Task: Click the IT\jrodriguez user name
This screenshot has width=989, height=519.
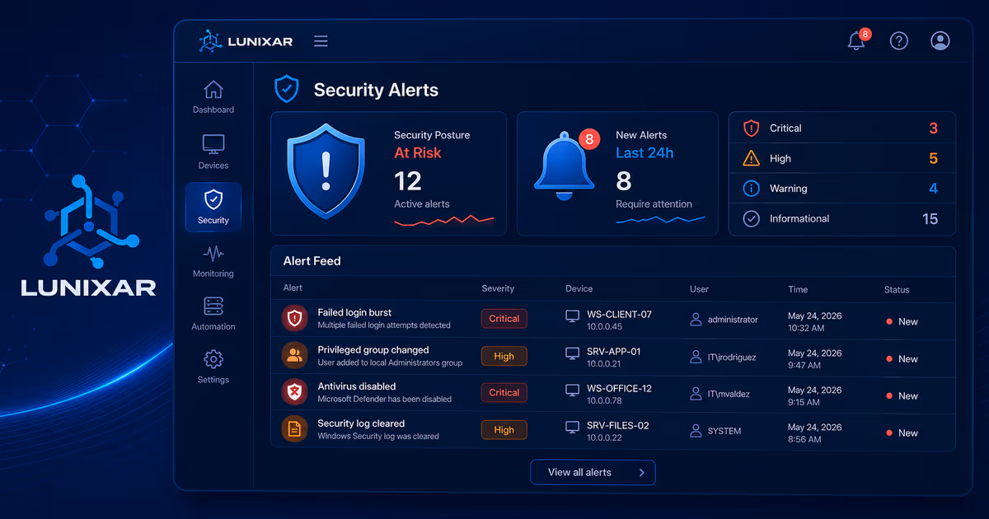Action: pos(732,357)
